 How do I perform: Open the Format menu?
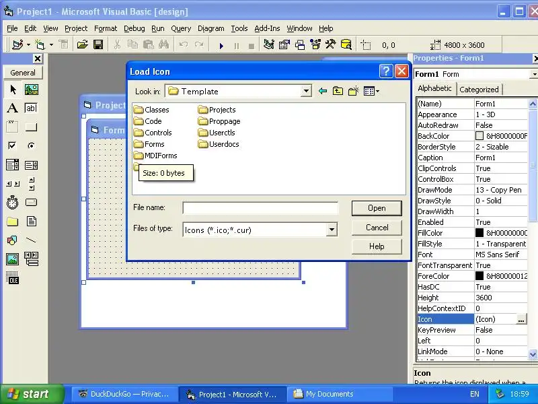[106, 28]
